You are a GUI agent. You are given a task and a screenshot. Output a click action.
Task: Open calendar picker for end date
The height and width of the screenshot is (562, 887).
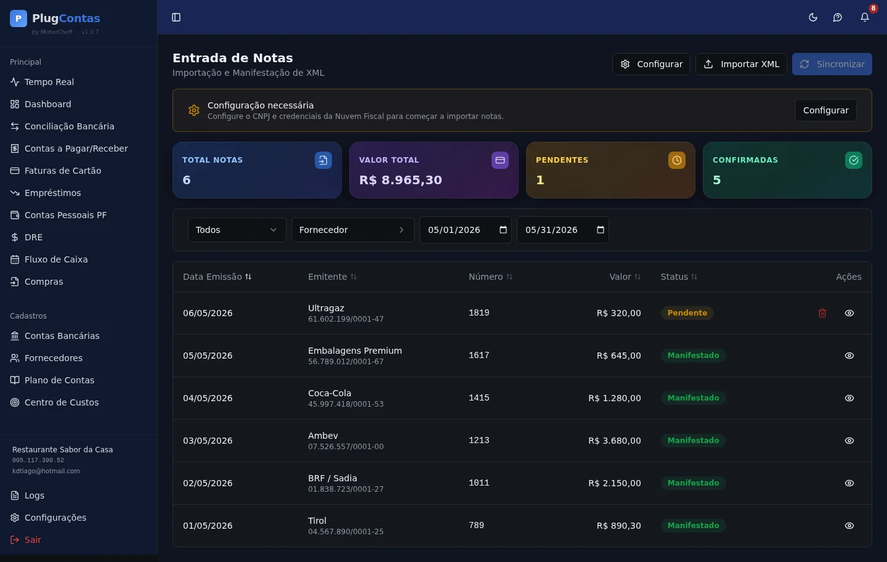[x=601, y=230]
